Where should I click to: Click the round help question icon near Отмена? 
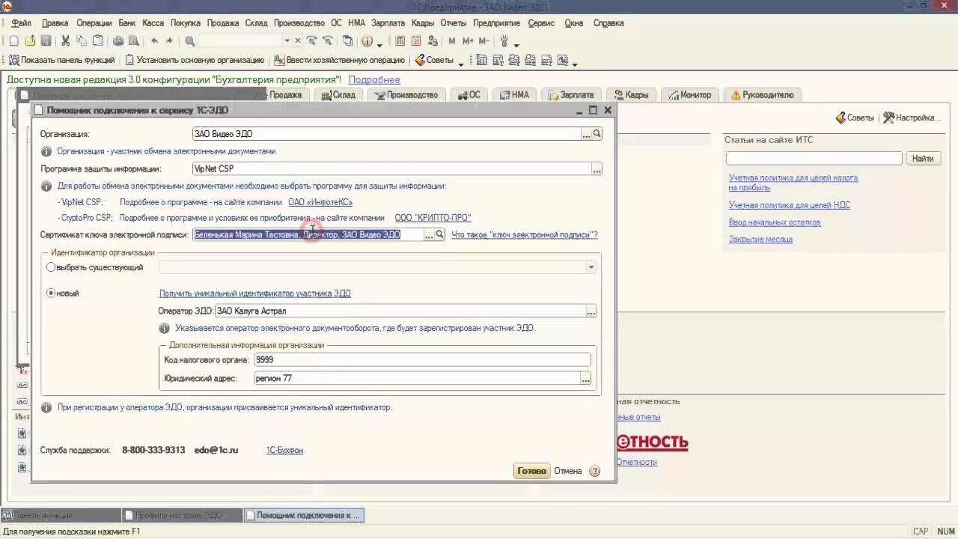(x=594, y=471)
